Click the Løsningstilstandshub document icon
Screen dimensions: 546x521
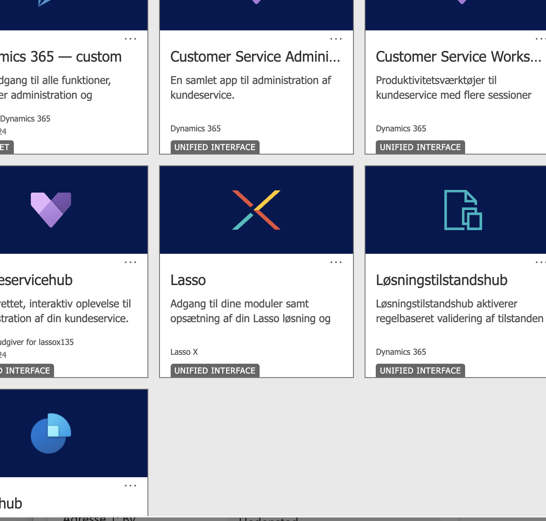pos(463,210)
